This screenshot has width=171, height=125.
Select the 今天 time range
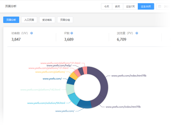point(107,7)
